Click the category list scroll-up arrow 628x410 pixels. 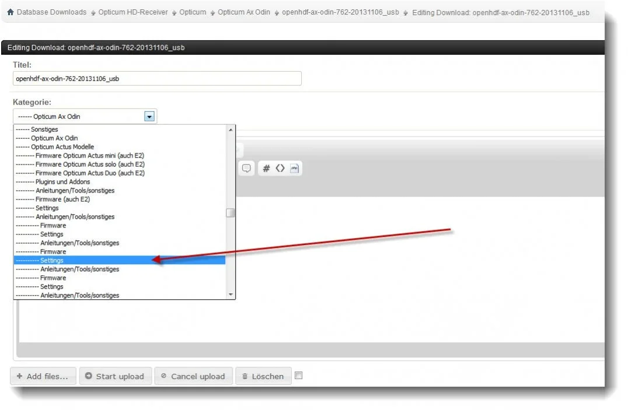click(x=231, y=129)
